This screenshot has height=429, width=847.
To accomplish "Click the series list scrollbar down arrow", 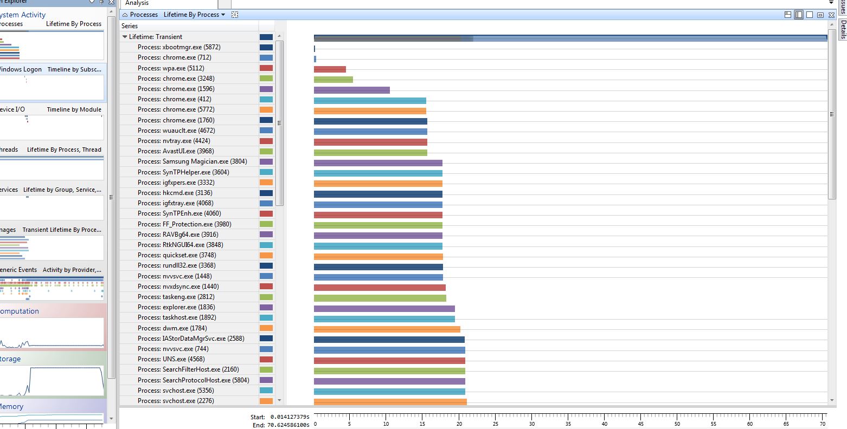I will (280, 400).
